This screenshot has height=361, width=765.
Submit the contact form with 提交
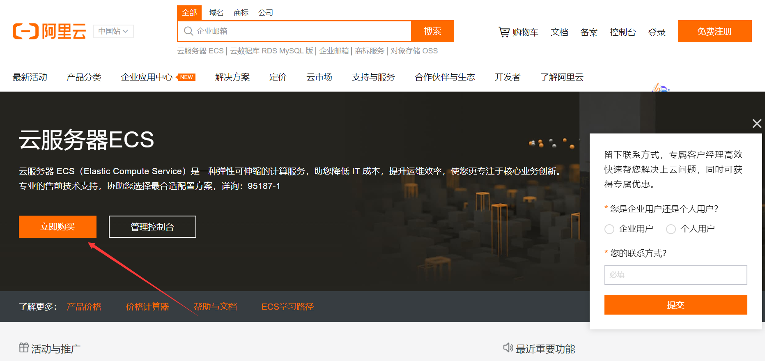[675, 305]
